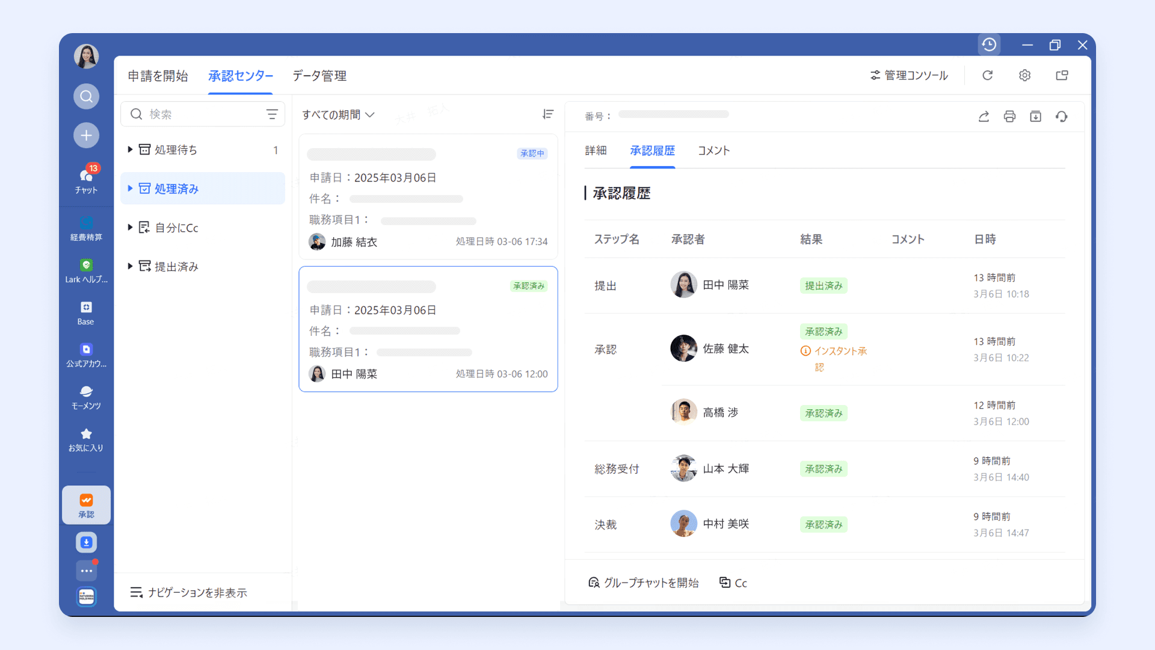Click グループチャットを開始 button
1155x650 pixels.
[643, 583]
